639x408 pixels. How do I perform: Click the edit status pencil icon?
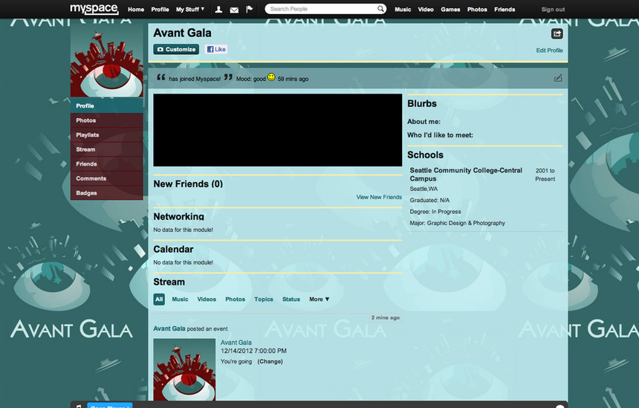tap(558, 78)
